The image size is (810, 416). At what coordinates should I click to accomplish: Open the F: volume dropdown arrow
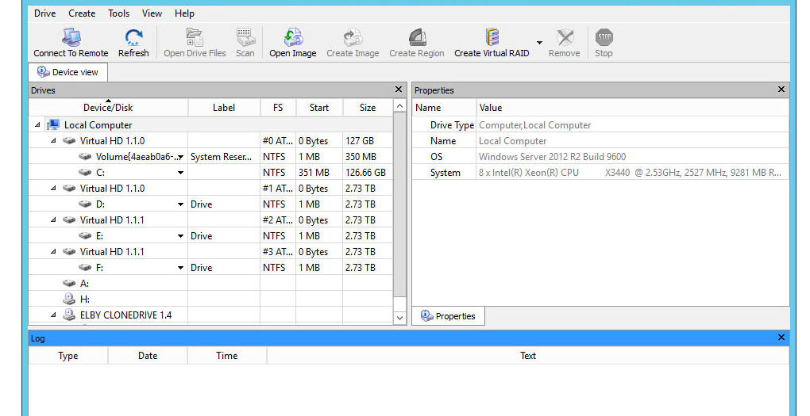[180, 268]
